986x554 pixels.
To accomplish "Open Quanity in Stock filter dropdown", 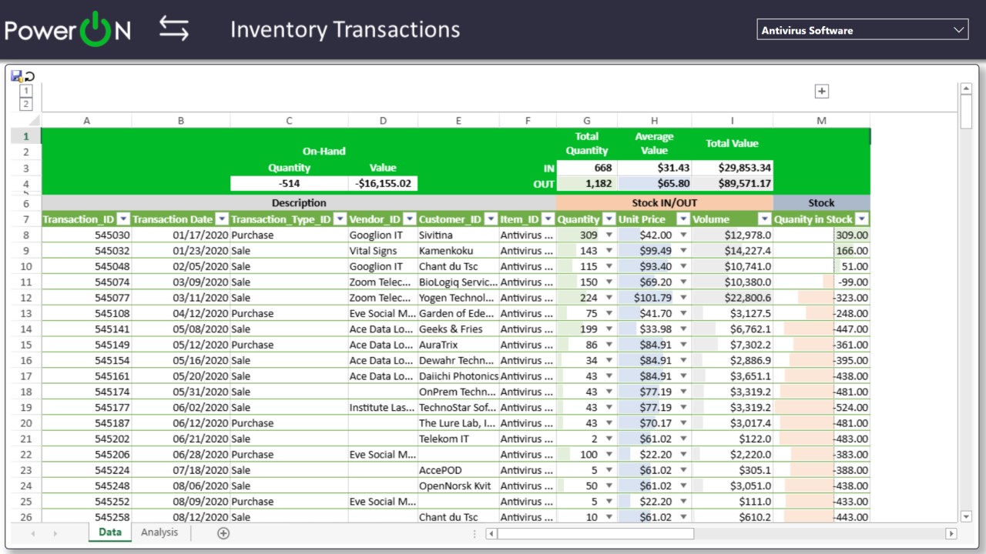I will coord(862,219).
